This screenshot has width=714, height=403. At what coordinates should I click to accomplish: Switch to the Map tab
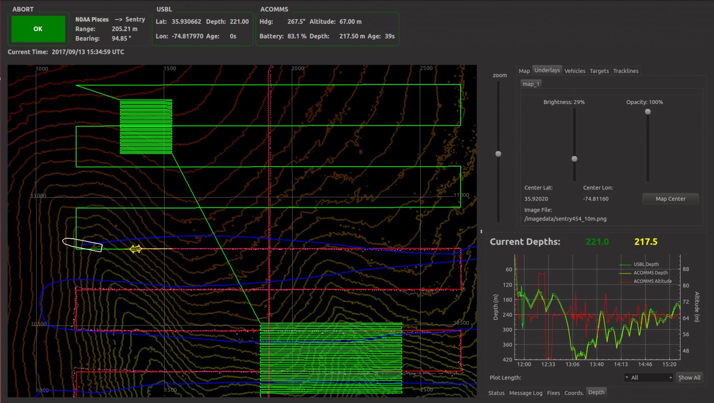pyautogui.click(x=524, y=71)
